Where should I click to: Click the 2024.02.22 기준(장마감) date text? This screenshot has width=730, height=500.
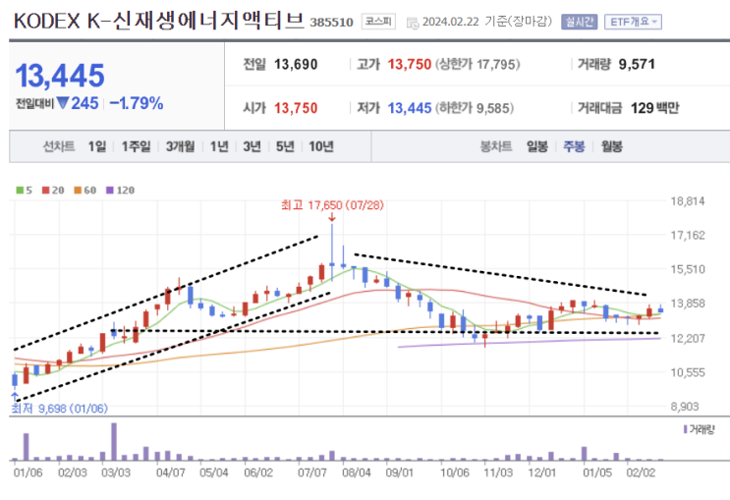click(x=487, y=22)
